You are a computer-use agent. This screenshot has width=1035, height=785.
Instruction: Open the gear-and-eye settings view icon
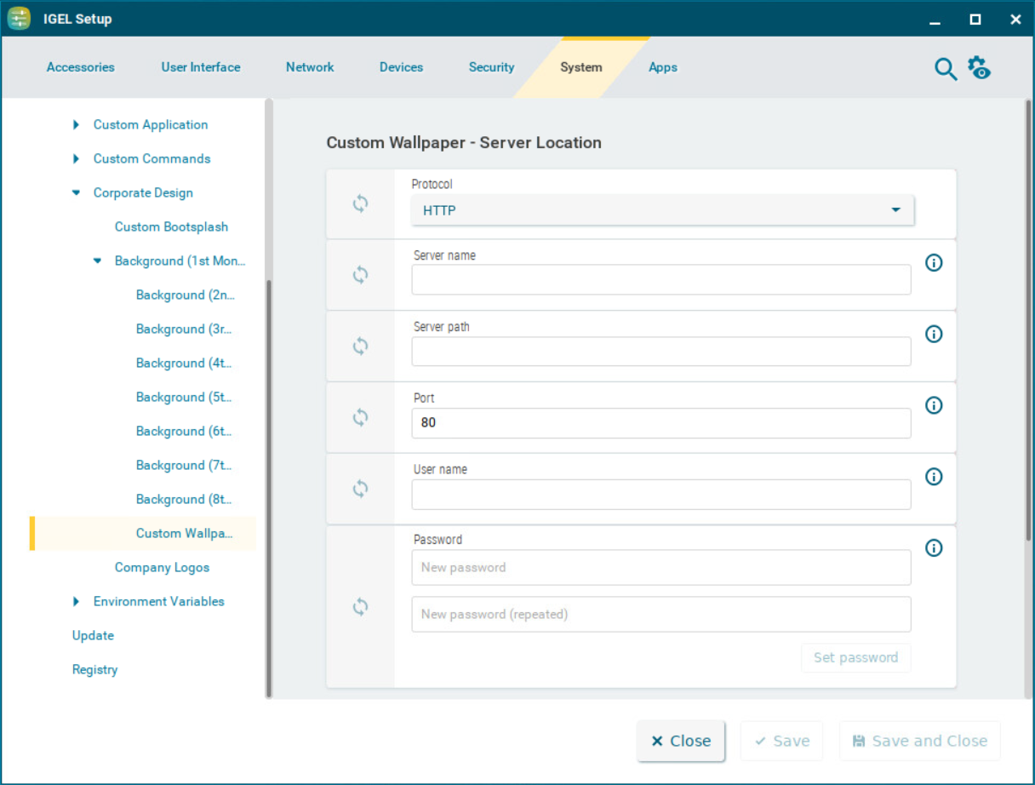pyautogui.click(x=980, y=68)
